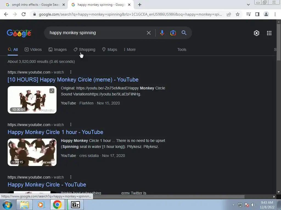Clear the search query with X

[x=148, y=33]
